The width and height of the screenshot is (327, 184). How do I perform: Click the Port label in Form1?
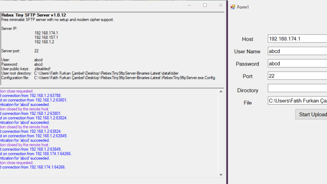click(x=248, y=76)
